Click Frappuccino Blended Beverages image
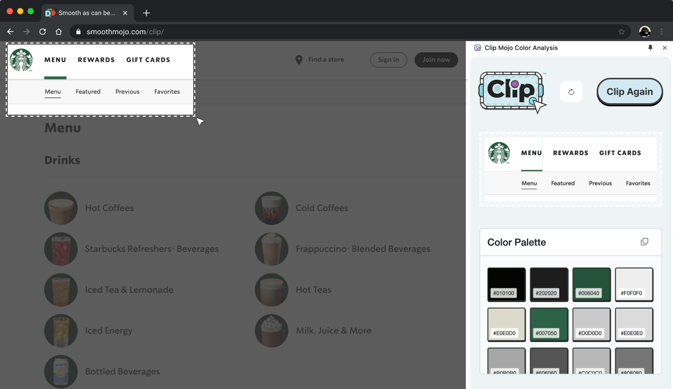Viewport: 673px width, 389px height. (x=272, y=249)
